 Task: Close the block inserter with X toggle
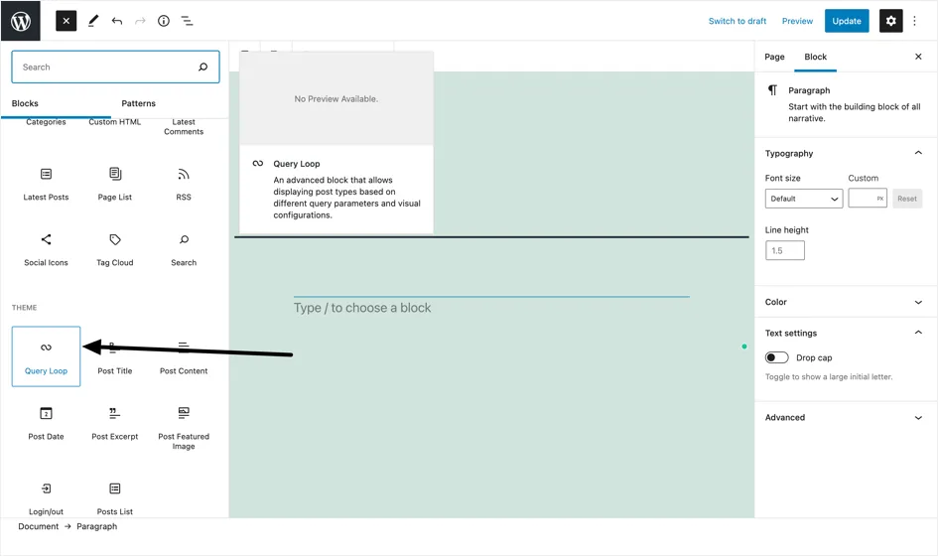coord(66,21)
